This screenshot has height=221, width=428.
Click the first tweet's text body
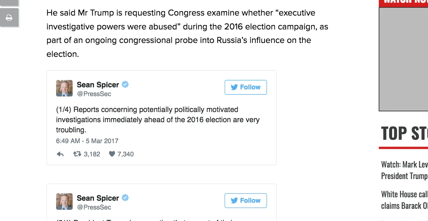(158, 119)
